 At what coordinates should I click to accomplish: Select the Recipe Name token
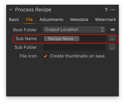61,38
